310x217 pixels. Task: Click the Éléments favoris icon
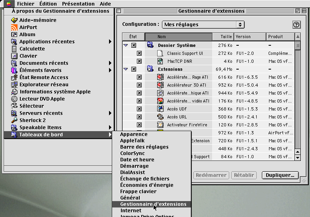[x=14, y=70]
